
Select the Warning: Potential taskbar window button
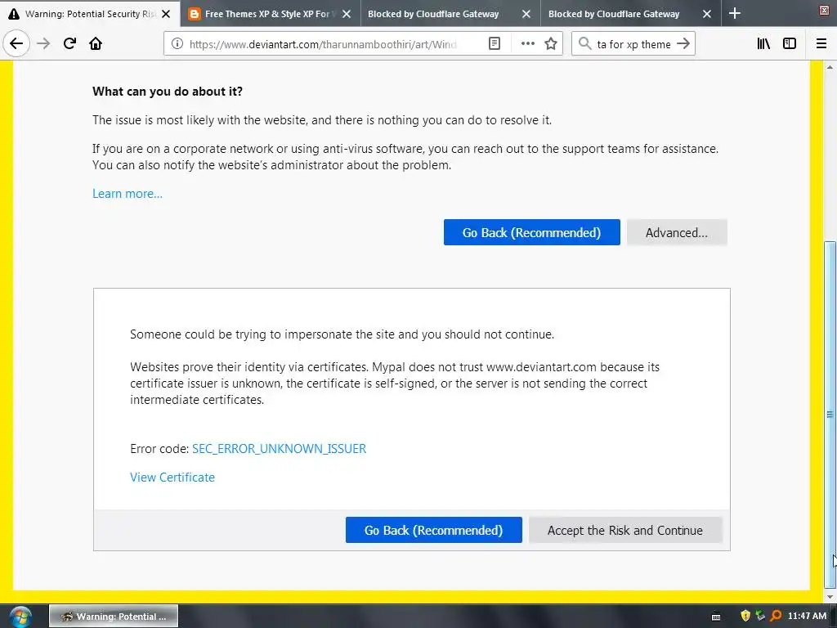[x=114, y=617]
